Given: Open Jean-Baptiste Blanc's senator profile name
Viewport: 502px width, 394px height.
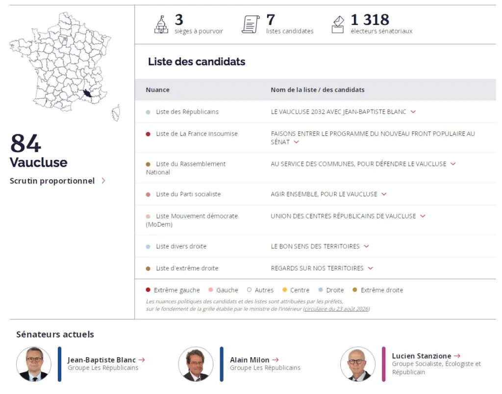Looking at the screenshot, I should pos(101,360).
